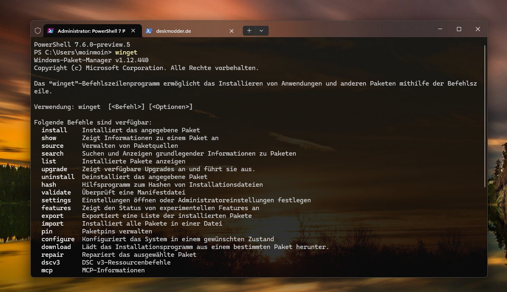
Task: Select the Administrator: PowerShell 7 tab
Action: point(91,31)
